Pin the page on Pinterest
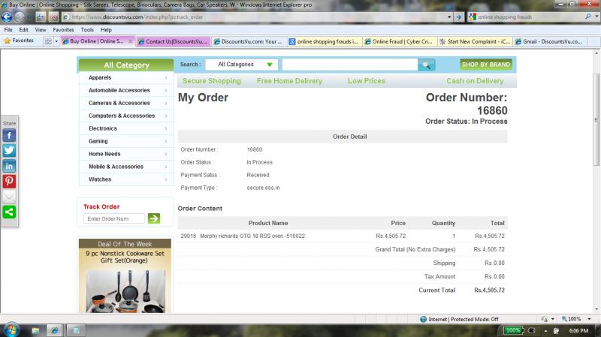Viewport: 601px width, 337px height. point(9,181)
